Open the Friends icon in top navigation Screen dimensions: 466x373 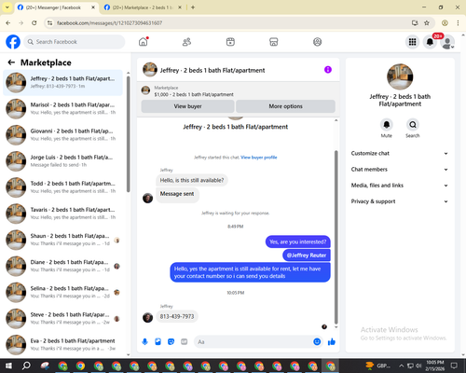tap(186, 42)
